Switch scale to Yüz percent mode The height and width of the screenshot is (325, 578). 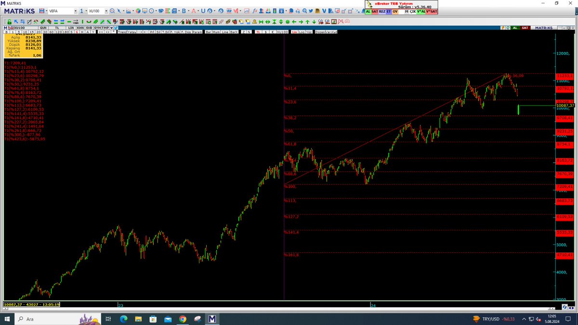click(x=309, y=32)
